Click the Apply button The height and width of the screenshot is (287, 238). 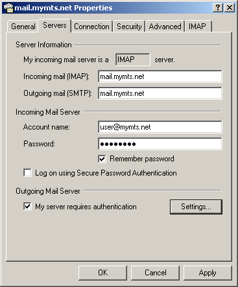pyautogui.click(x=208, y=273)
